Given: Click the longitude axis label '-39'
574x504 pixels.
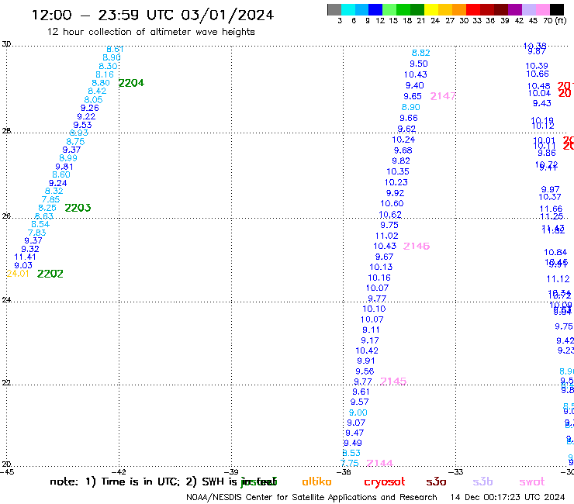Looking at the screenshot, I should coord(231,472).
